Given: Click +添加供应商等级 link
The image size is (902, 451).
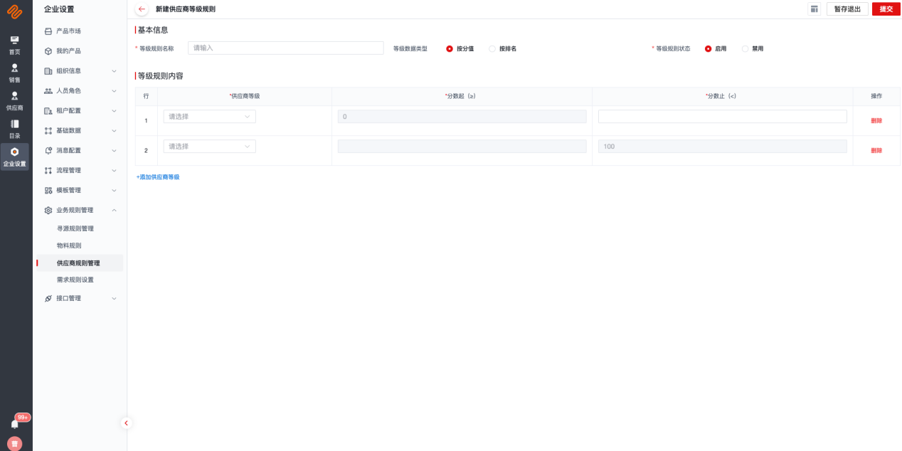Looking at the screenshot, I should 158,177.
